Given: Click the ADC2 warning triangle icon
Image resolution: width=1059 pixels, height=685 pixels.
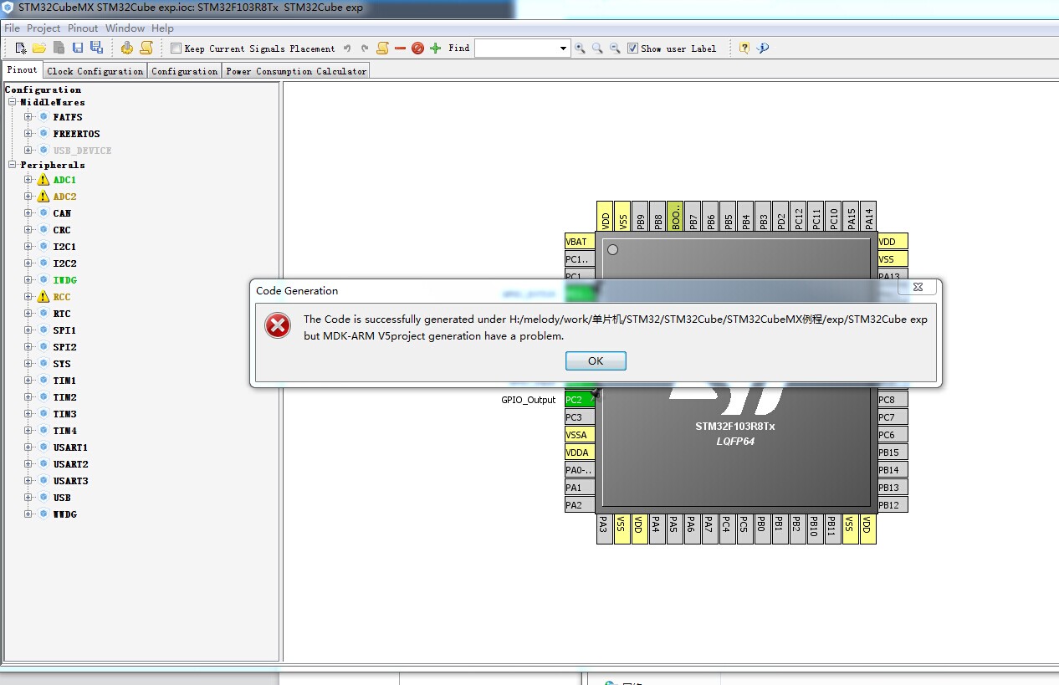Looking at the screenshot, I should pos(43,197).
